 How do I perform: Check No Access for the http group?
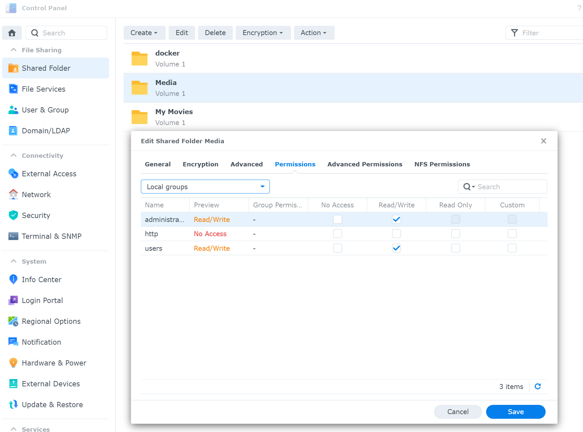337,234
